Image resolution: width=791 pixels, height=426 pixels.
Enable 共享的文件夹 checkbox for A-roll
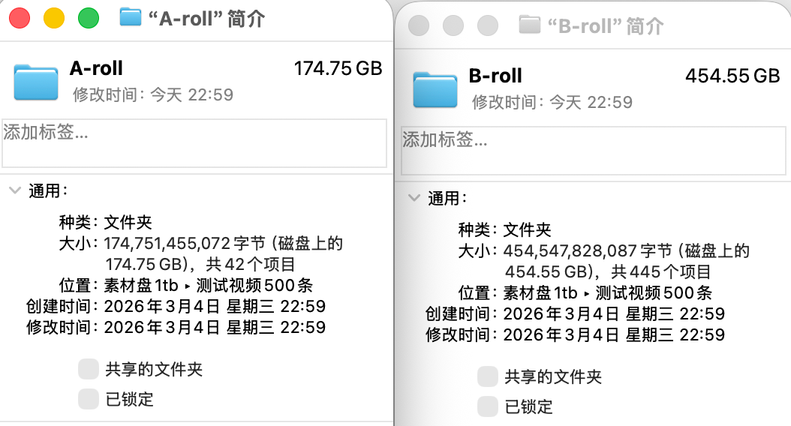[x=89, y=369]
